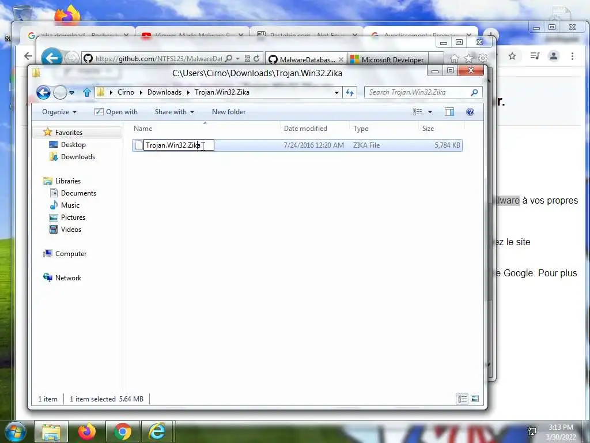Open IE tools gear icon
Viewport: 590px width, 443px height.
483,58
